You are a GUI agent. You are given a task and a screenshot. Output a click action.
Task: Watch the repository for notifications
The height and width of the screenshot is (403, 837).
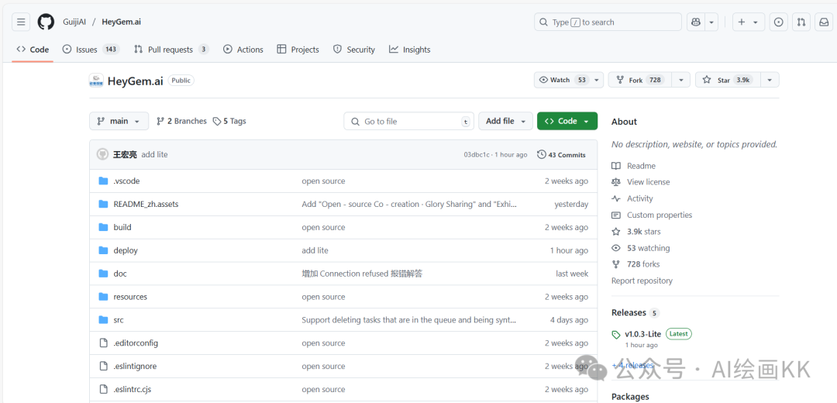(x=561, y=80)
